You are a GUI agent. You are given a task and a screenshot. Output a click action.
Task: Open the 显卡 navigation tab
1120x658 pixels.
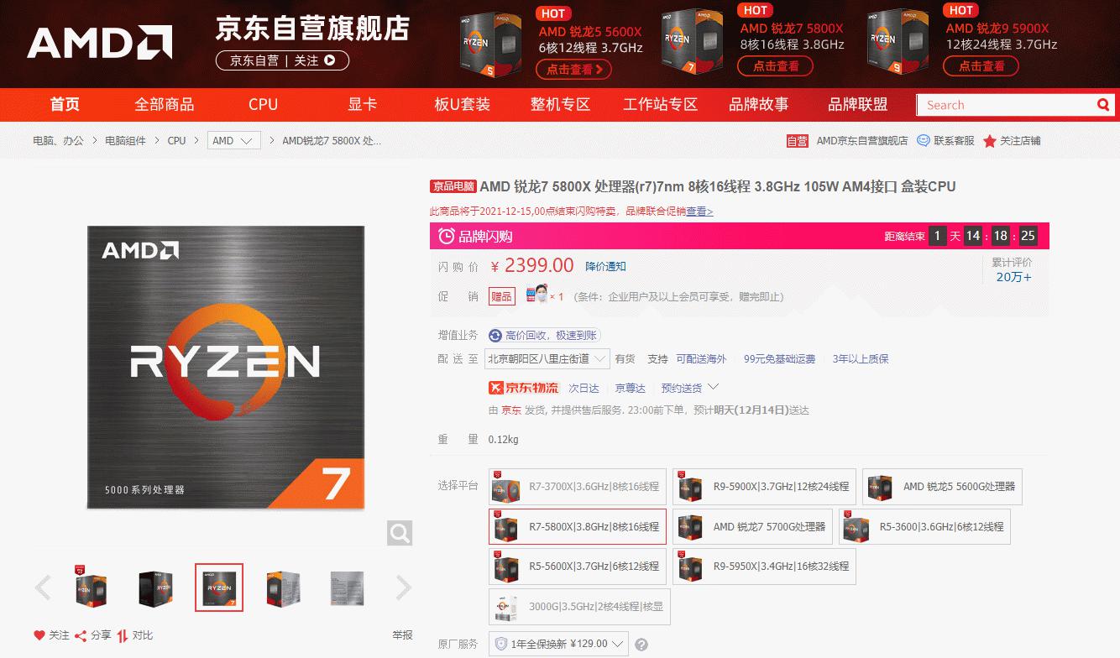click(x=363, y=105)
